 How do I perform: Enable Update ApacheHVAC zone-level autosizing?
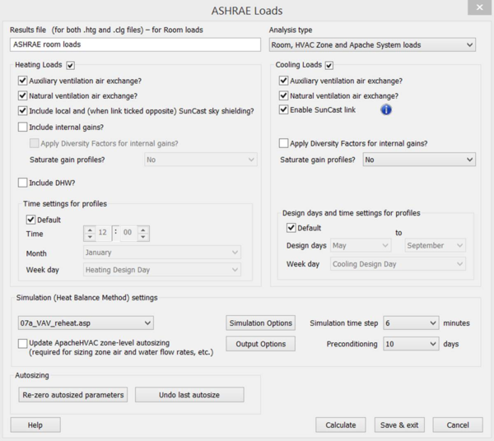pyautogui.click(x=22, y=342)
